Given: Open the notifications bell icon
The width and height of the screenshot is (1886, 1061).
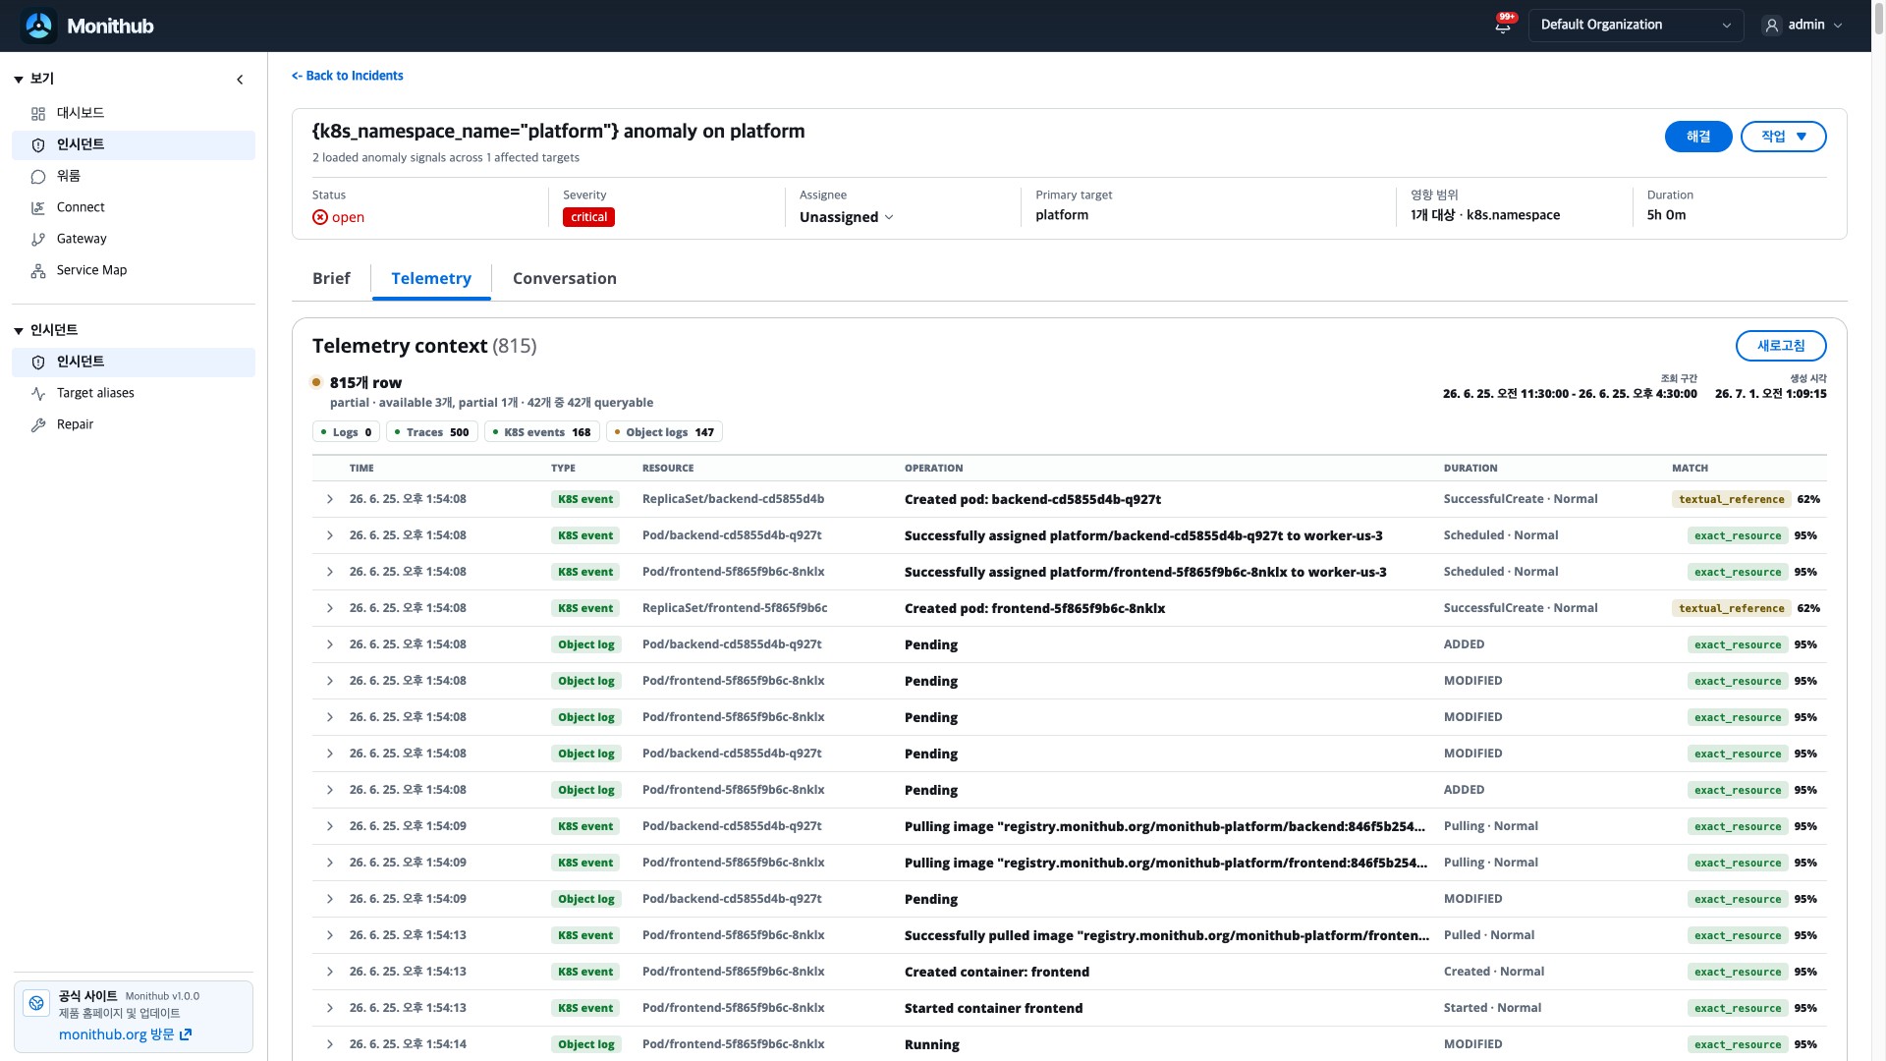Looking at the screenshot, I should pos(1503,27).
